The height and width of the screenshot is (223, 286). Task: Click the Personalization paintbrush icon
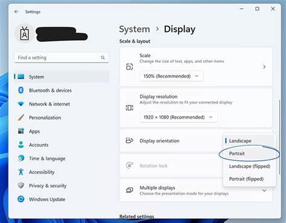21,118
